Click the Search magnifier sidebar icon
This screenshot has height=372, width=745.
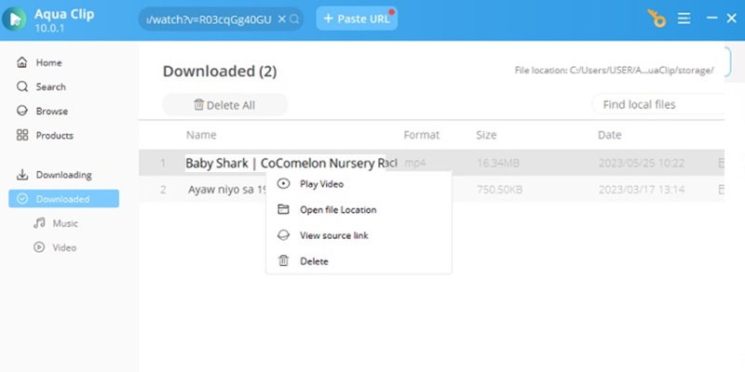(21, 86)
